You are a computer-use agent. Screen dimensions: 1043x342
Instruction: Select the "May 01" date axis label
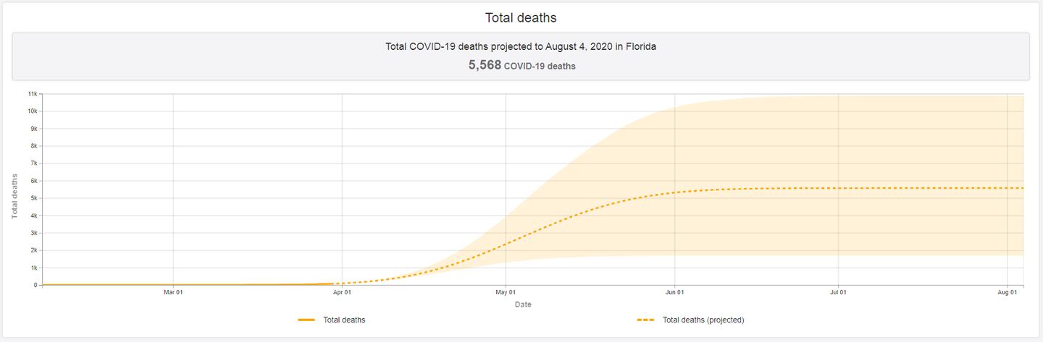click(506, 293)
